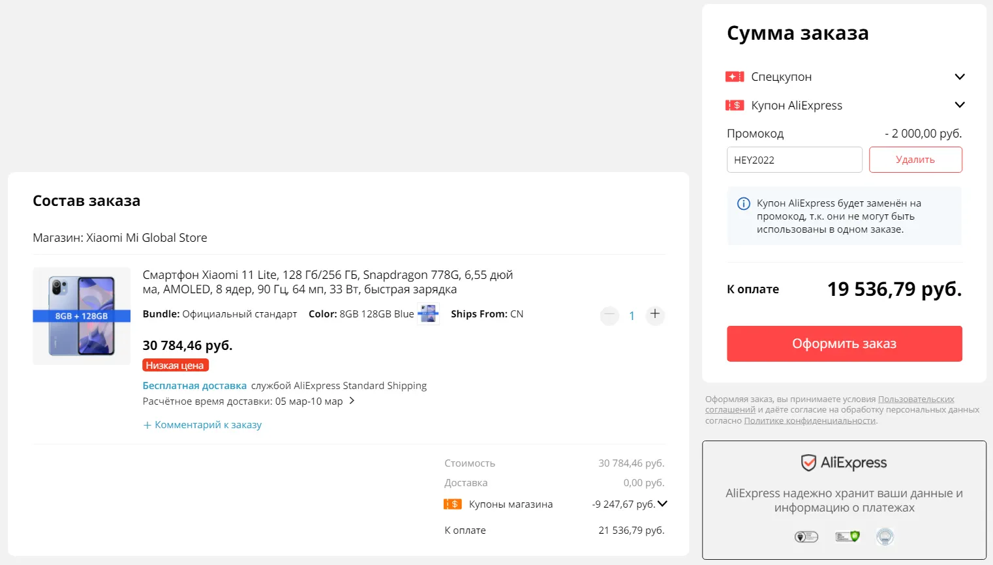The height and width of the screenshot is (565, 993).
Task: Expand store coupons discount details
Action: (662, 504)
